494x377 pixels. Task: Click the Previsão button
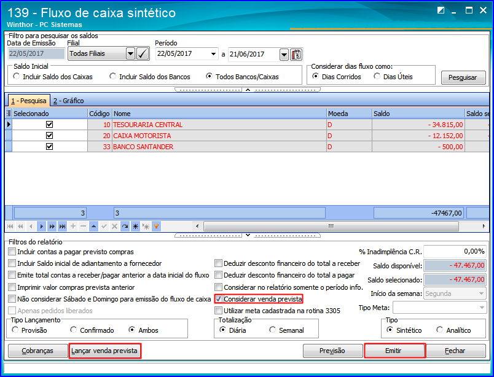[332, 351]
